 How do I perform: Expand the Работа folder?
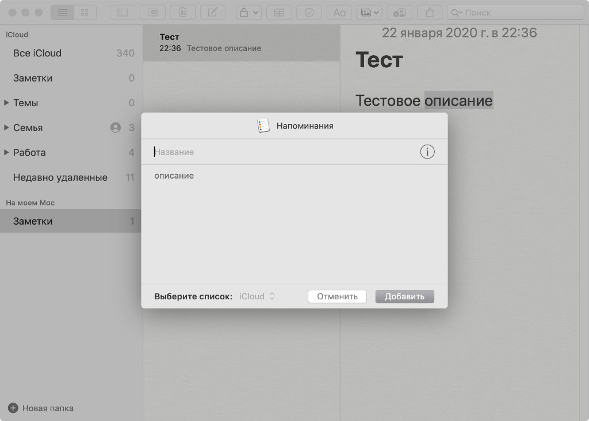[x=6, y=152]
